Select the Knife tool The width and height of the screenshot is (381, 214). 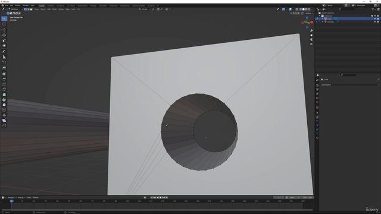(x=4, y=89)
